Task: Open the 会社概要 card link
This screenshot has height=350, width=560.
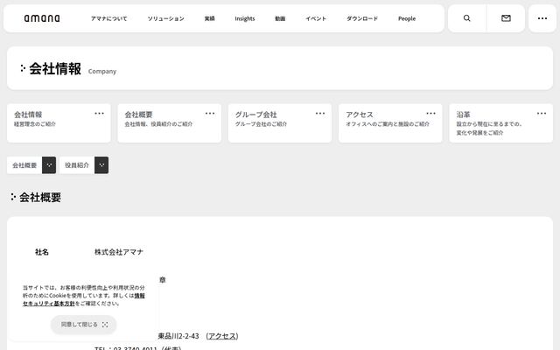Action: (169, 123)
